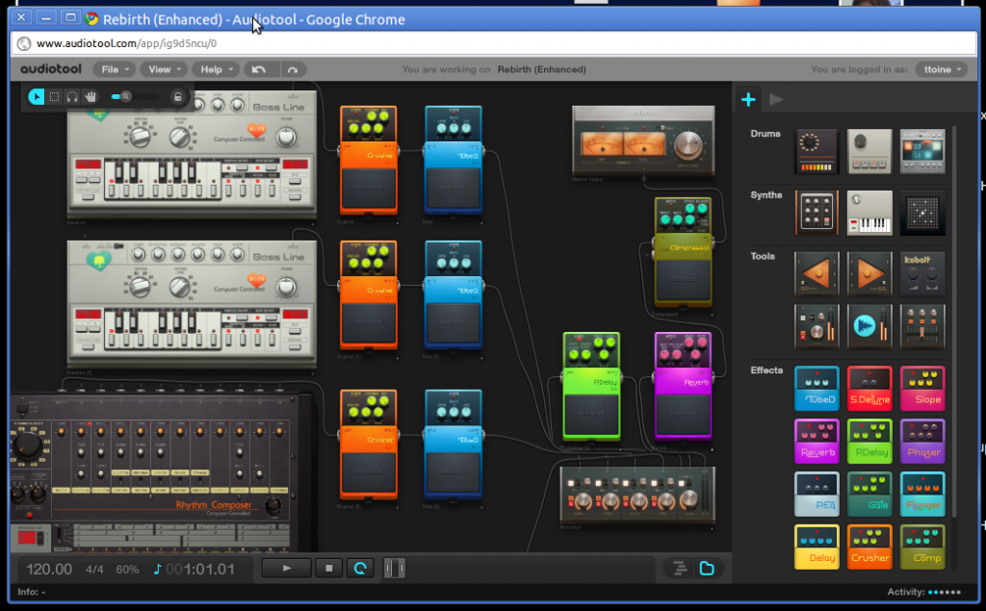Click the Master Output level knob

688,144
